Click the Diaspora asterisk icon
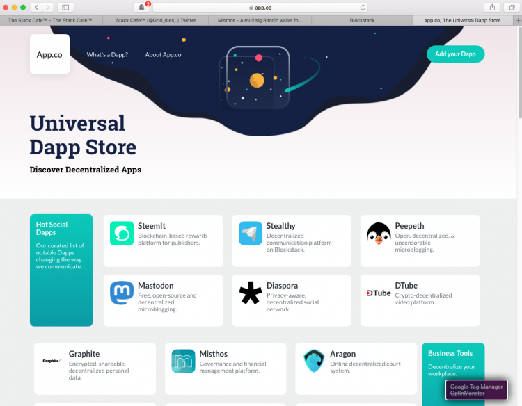 coord(251,293)
